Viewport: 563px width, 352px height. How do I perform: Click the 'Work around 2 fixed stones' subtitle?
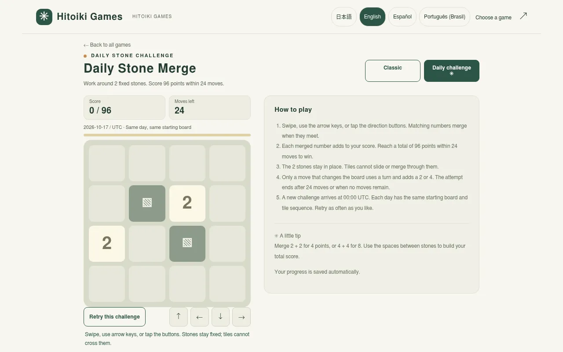point(154,84)
